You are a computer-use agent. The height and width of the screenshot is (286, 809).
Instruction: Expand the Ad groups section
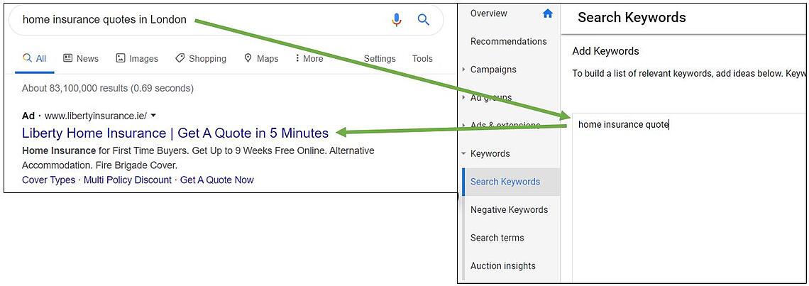click(x=464, y=98)
